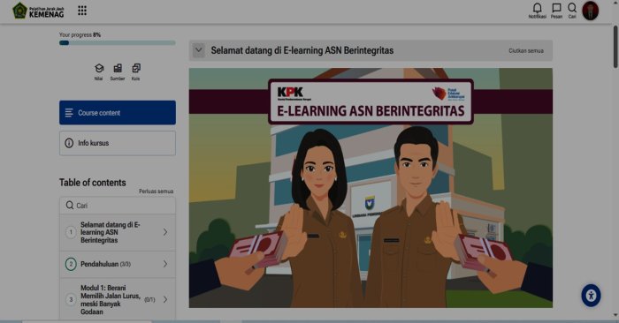
Task: Select the Info kursus tab
Action: (118, 143)
